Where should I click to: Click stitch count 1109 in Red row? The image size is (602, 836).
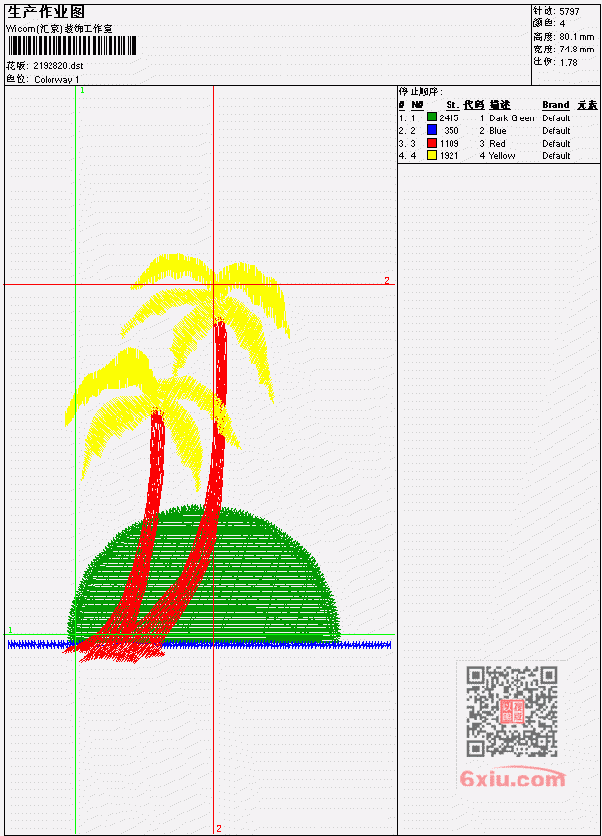(x=449, y=144)
